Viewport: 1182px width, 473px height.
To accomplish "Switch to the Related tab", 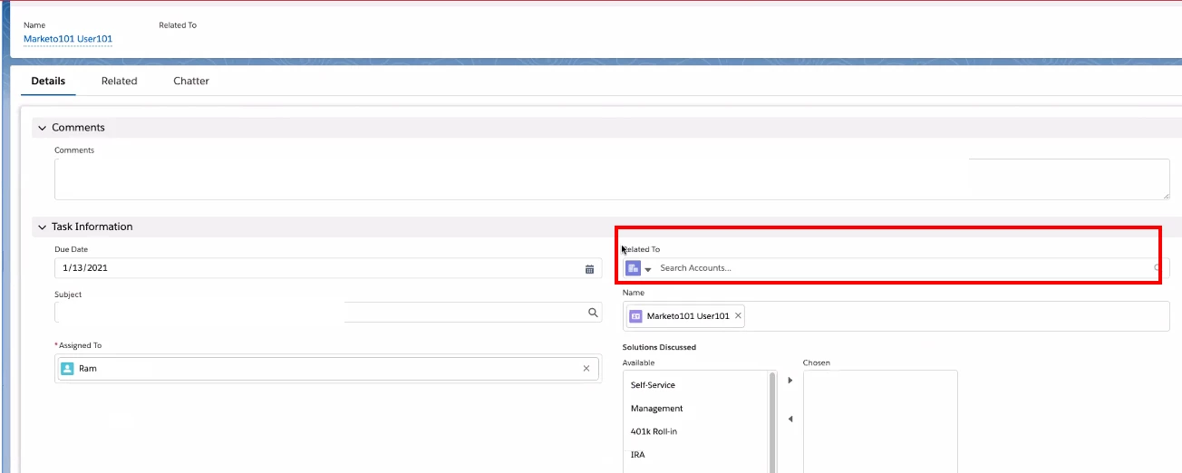I will [x=119, y=81].
